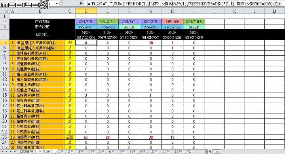This screenshot has width=285, height=154.
Task: Click cell D15 showing value 3
Action: (x=86, y=95)
